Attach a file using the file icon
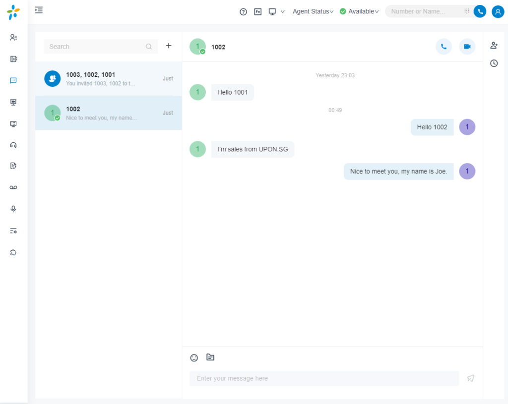 pos(210,357)
